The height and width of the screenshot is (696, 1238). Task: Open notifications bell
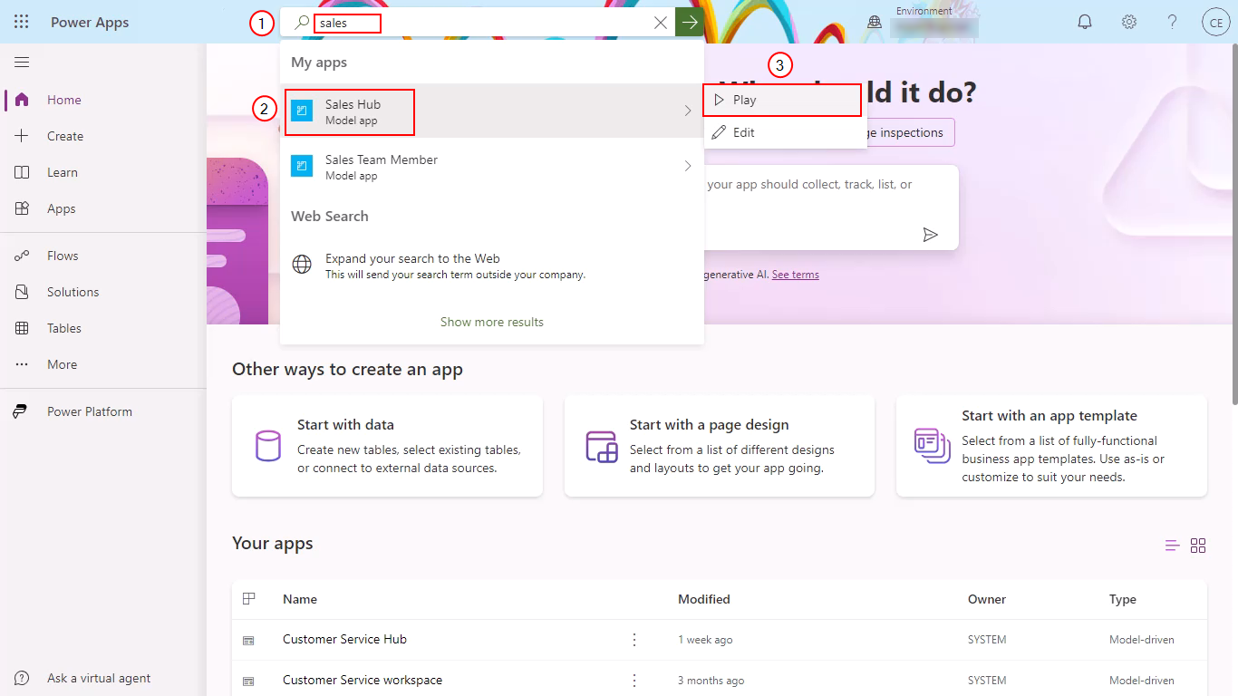click(1085, 22)
